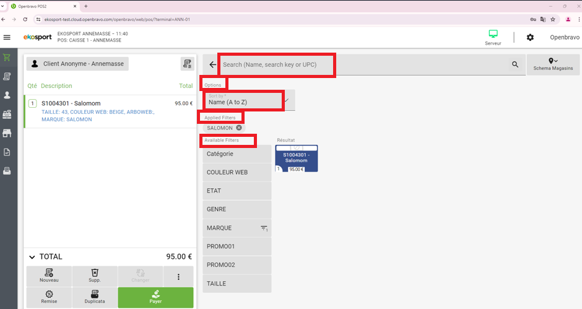Click the Supp. delete button
The width and height of the screenshot is (582, 309).
pos(95,276)
